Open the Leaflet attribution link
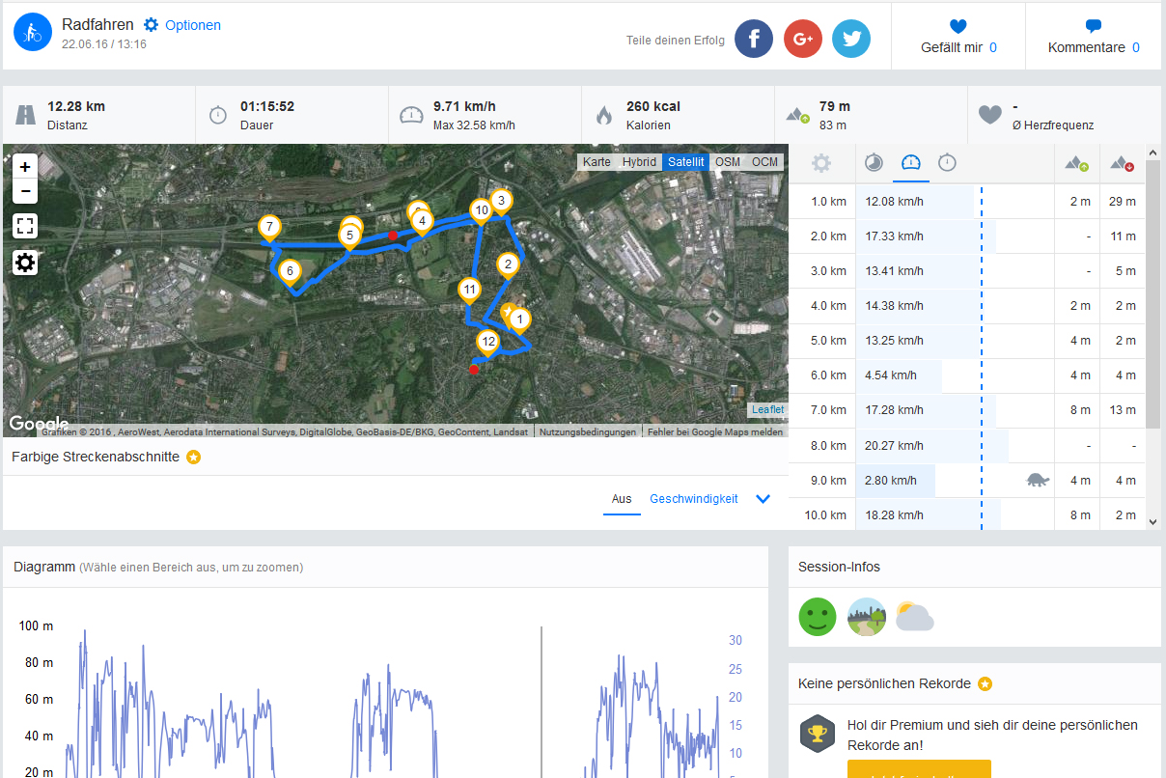The height and width of the screenshot is (778, 1166). tap(767, 409)
